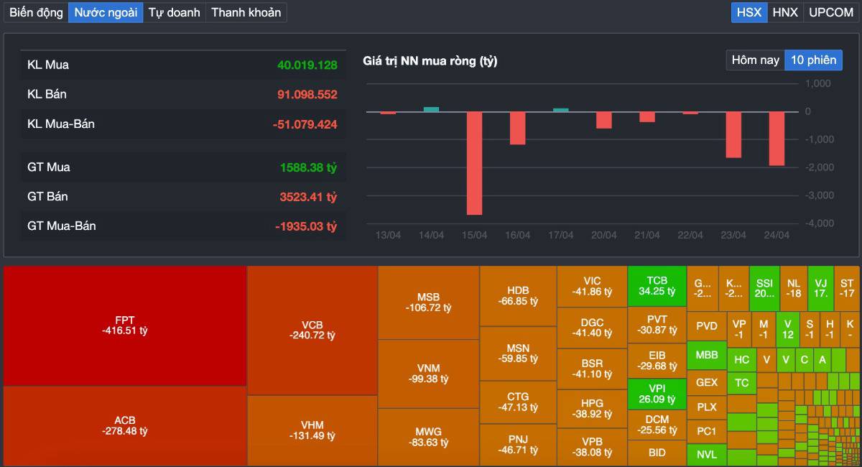This screenshot has height=467, width=862.
Task: Click the FPT tile in the treemap
Action: [x=125, y=325]
